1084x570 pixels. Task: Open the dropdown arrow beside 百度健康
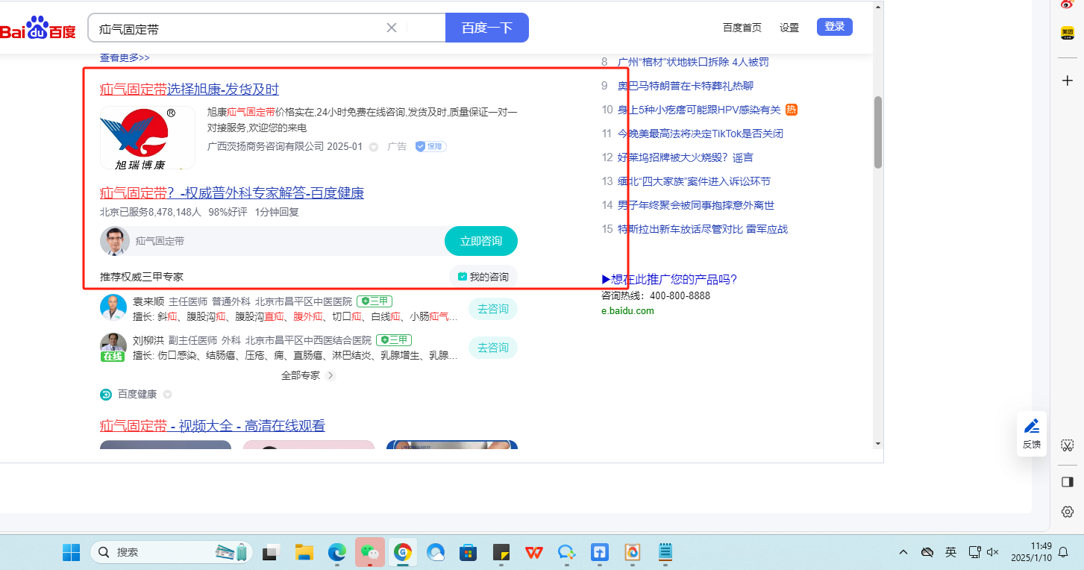pyautogui.click(x=168, y=395)
